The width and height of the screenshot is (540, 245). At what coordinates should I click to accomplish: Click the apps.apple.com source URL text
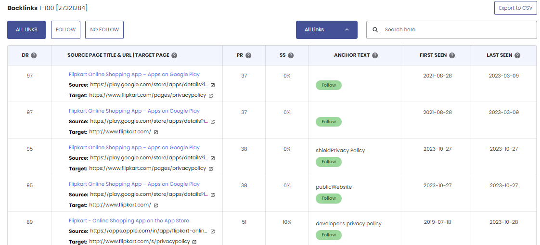[x=149, y=231]
